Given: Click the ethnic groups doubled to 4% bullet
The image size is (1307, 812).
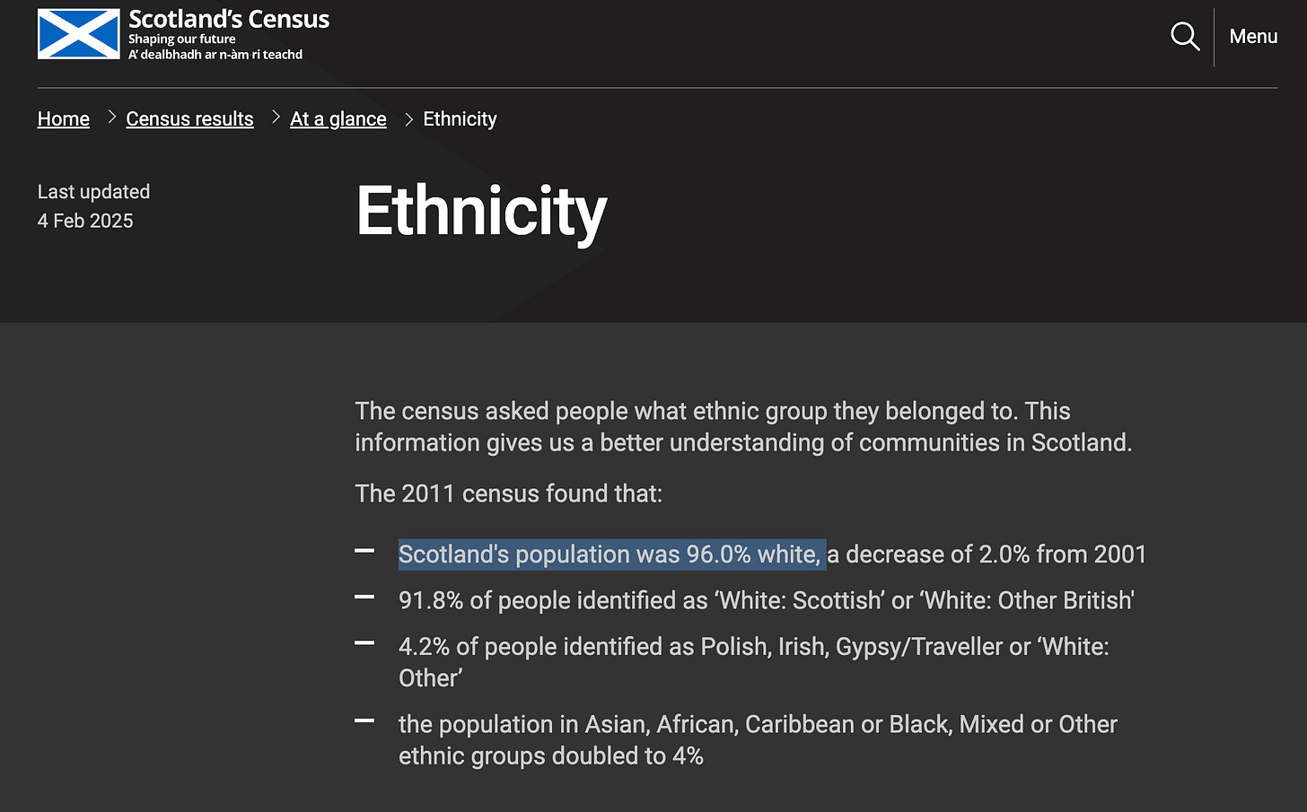Looking at the screenshot, I should coord(758,740).
